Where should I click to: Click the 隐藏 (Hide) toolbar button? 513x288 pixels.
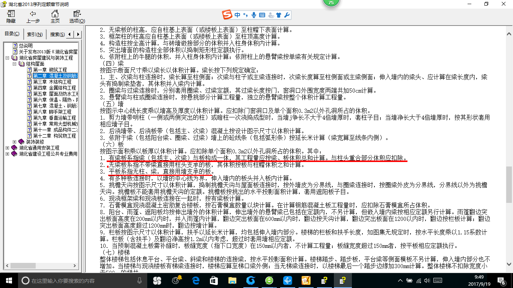[11, 17]
